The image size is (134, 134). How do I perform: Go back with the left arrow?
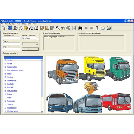(x=86, y=28)
